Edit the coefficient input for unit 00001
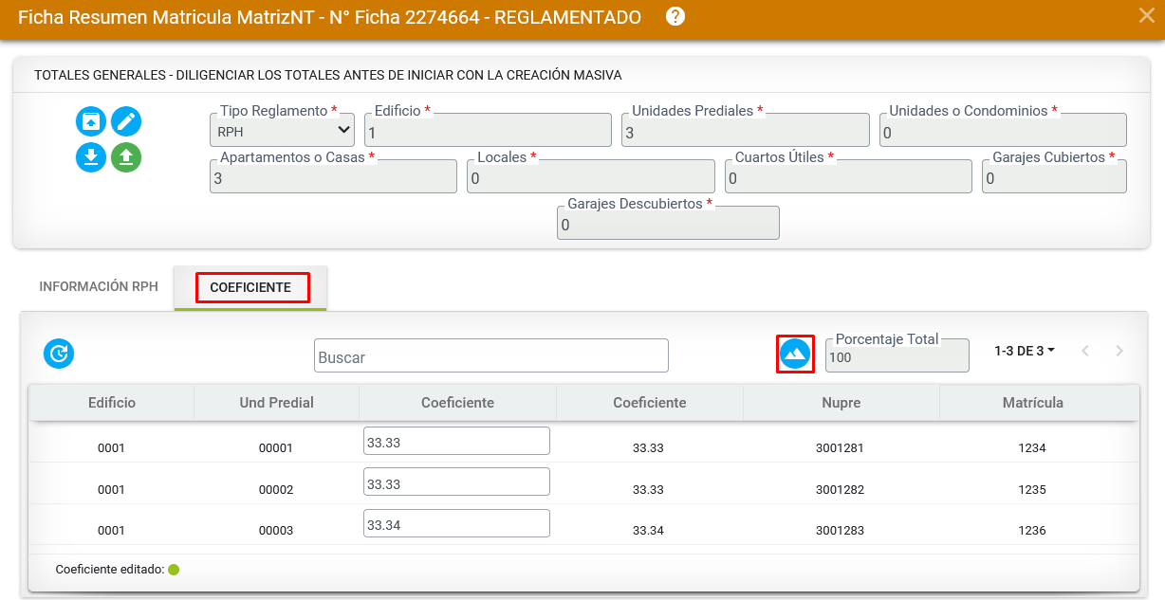Image resolution: width=1165 pixels, height=600 pixels. 456,441
